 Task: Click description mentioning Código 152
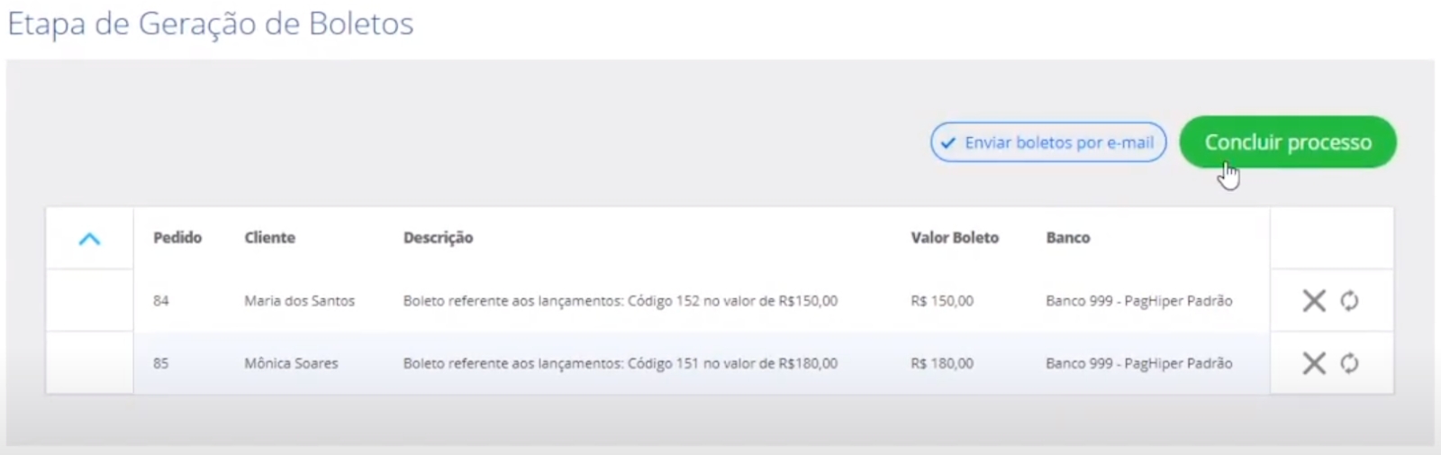pos(620,301)
